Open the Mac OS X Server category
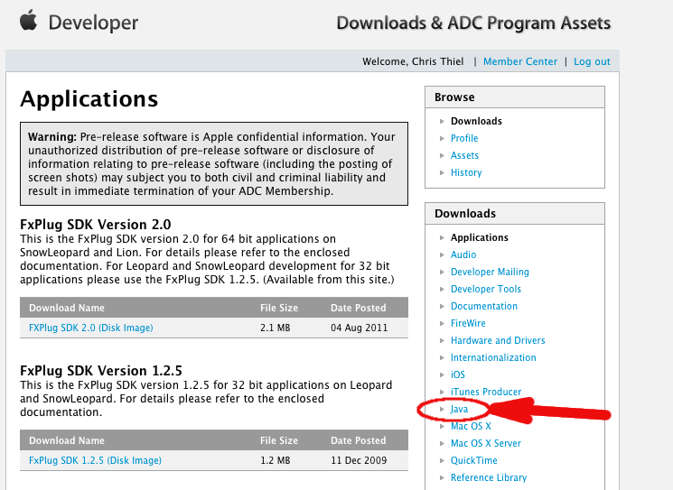The width and height of the screenshot is (673, 490). point(486,443)
